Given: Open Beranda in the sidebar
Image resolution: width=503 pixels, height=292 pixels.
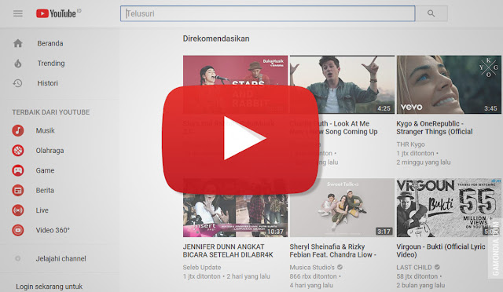Looking at the screenshot, I should (50, 43).
